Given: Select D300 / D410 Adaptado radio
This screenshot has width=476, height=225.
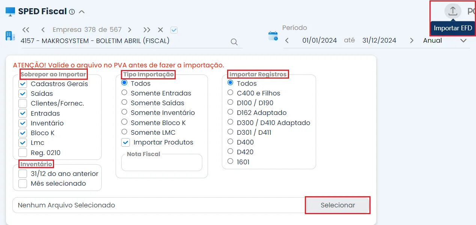Looking at the screenshot, I should point(230,122).
